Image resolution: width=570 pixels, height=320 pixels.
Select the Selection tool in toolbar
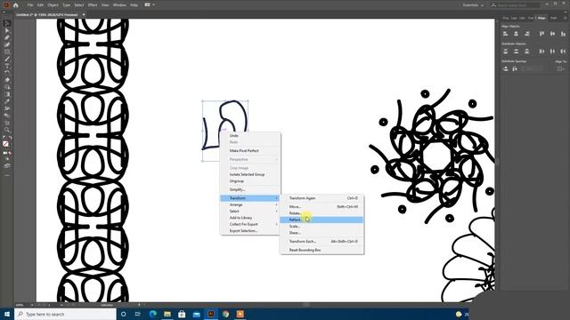6,24
